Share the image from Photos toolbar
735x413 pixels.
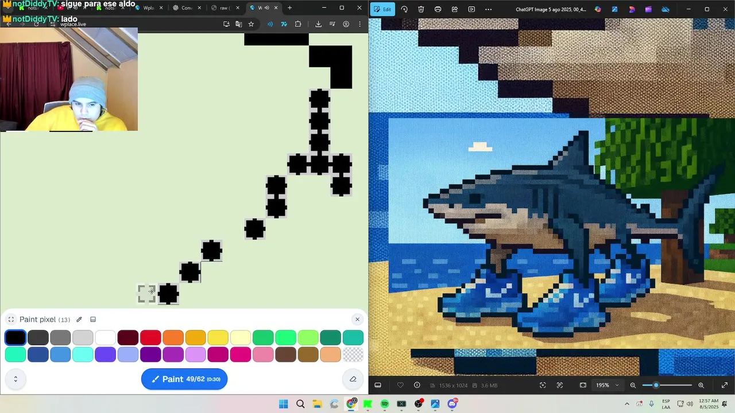455,9
